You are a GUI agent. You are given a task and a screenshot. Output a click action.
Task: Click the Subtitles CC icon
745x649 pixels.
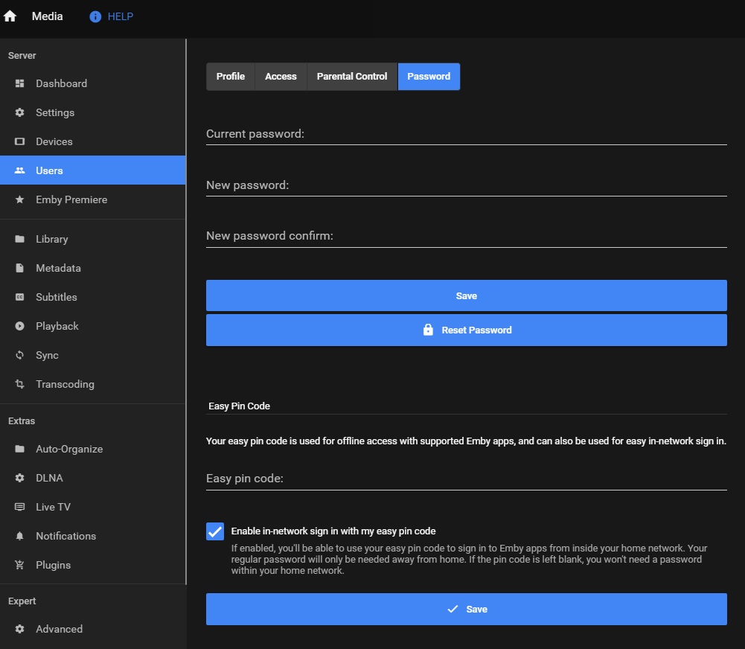20,297
